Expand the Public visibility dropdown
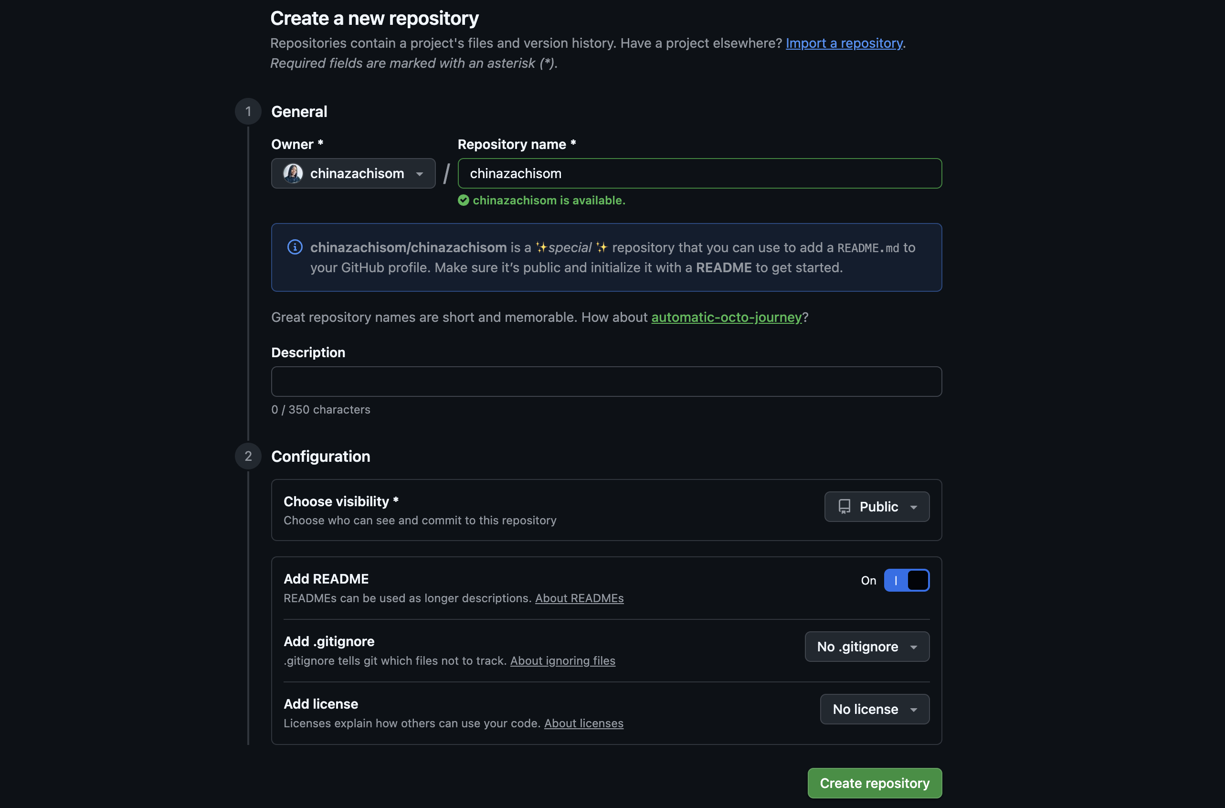 tap(877, 507)
